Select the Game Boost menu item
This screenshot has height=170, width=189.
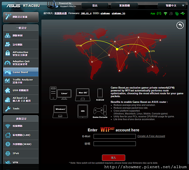21,72
